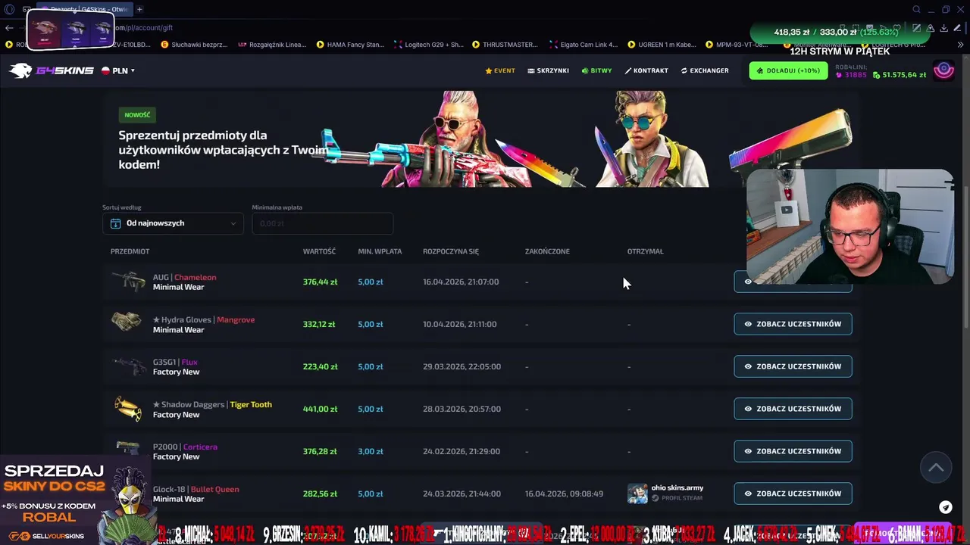This screenshot has height=545, width=970.
Task: Open the user profile avatar icon
Action: tap(943, 70)
